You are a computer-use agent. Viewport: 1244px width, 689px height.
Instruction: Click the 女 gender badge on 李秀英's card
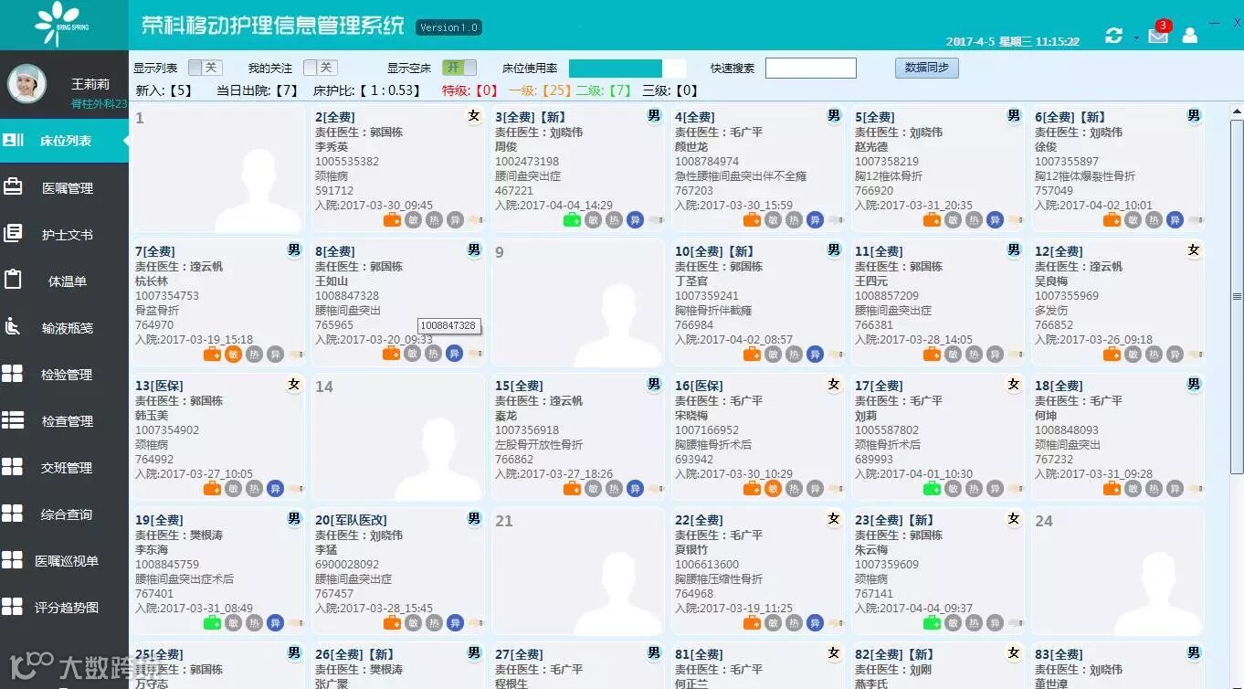click(x=473, y=116)
